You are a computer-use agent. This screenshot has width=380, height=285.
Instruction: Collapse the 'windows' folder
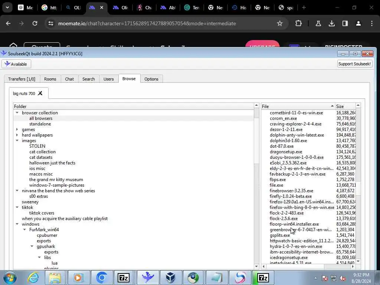click(17, 224)
